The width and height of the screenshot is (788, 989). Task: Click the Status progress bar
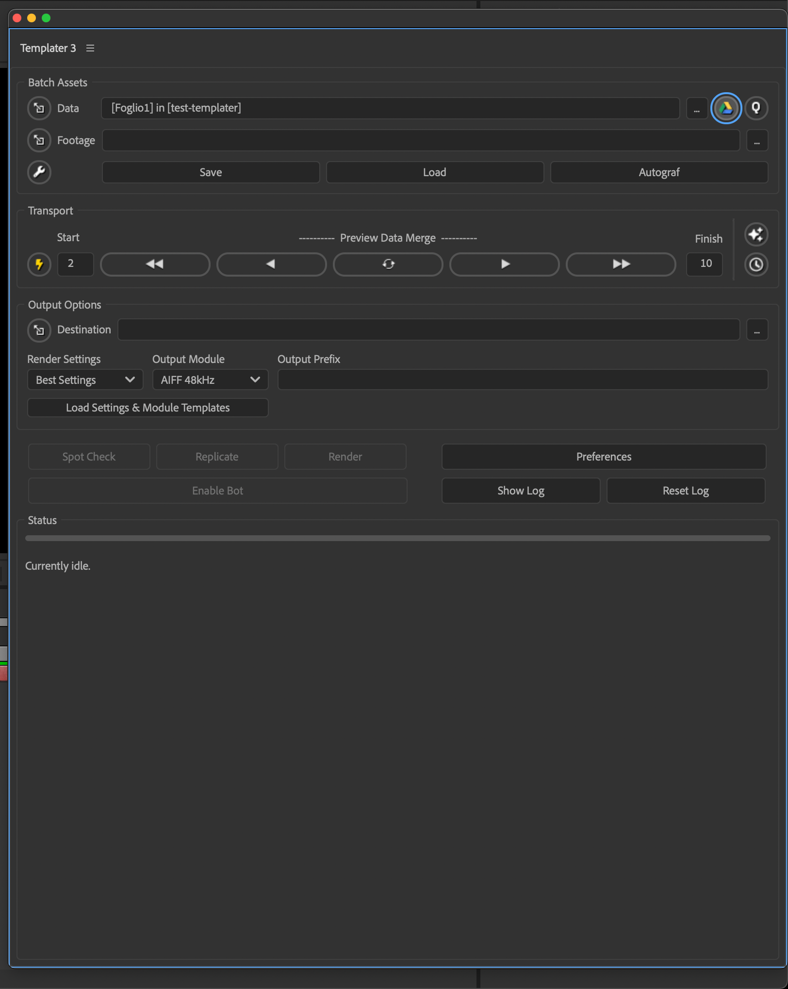coord(397,538)
